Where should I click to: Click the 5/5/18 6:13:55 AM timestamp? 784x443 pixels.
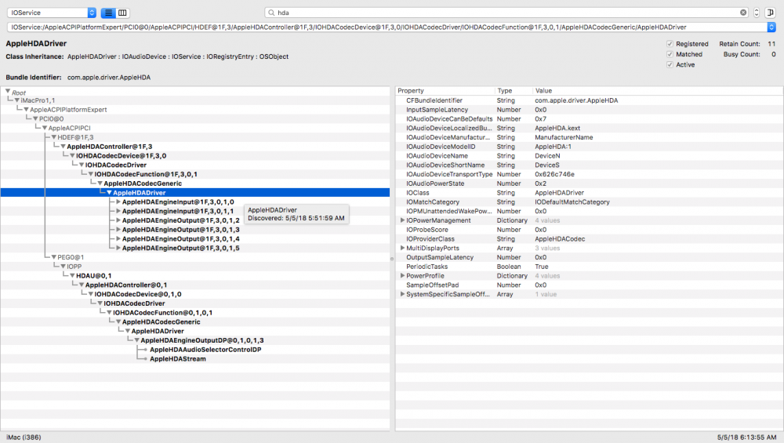(x=746, y=437)
